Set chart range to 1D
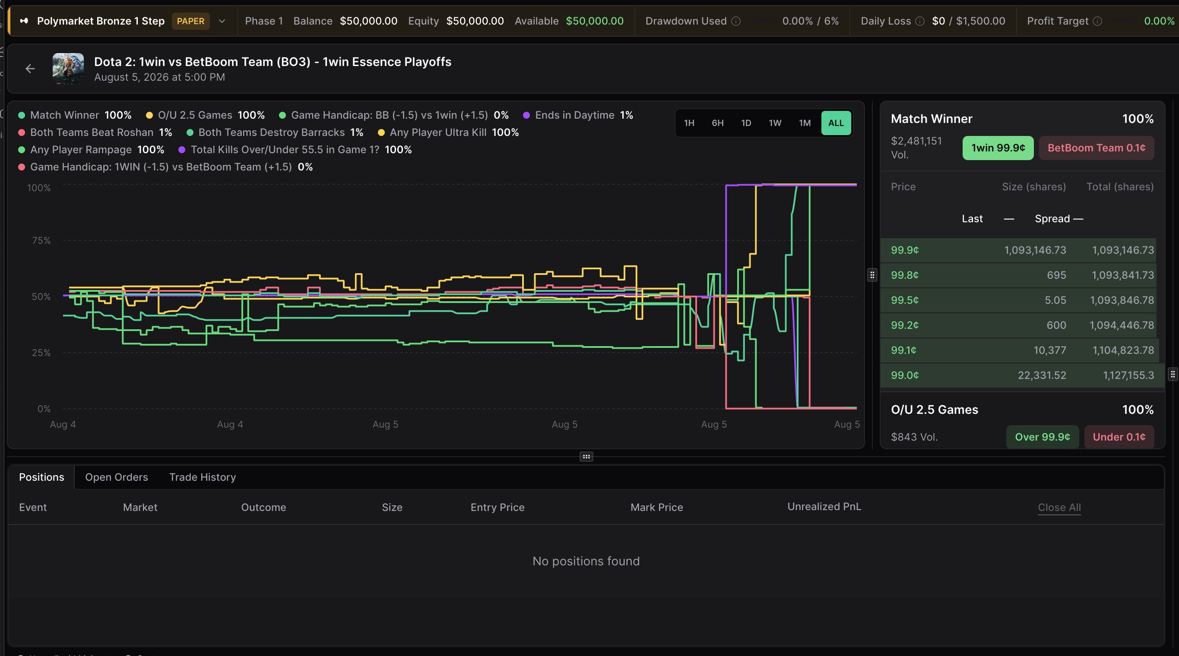The height and width of the screenshot is (656, 1179). (x=746, y=123)
